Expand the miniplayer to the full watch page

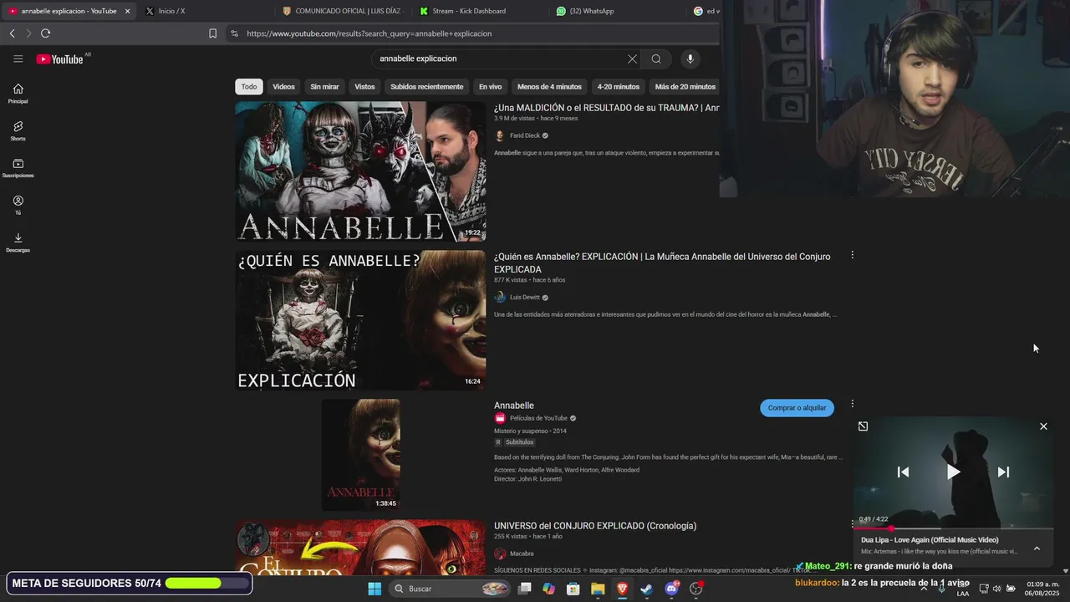click(863, 426)
